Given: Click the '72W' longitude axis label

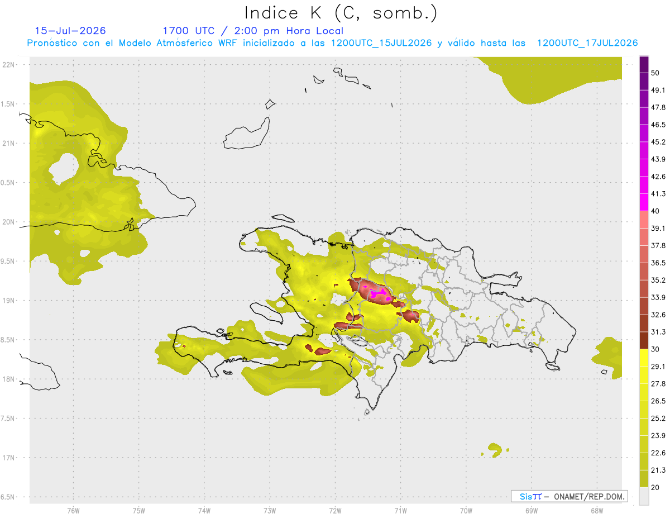Looking at the screenshot, I should pos(335,510).
